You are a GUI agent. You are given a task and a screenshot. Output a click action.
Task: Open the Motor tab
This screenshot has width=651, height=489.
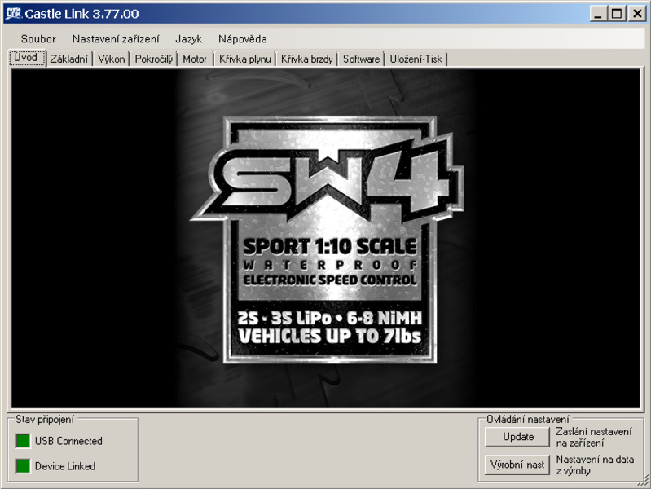pos(195,59)
